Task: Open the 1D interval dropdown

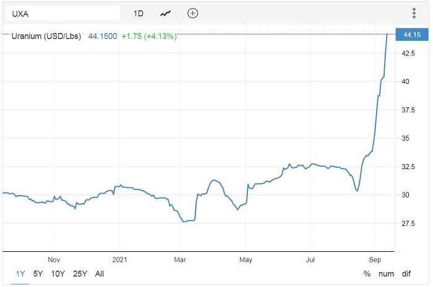Action: (139, 13)
